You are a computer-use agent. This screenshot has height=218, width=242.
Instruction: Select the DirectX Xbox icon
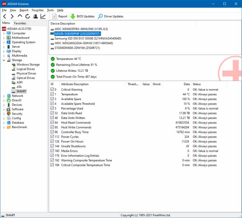point(9,100)
